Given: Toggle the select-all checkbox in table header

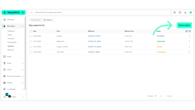Looking at the screenshot, I should point(31,31).
